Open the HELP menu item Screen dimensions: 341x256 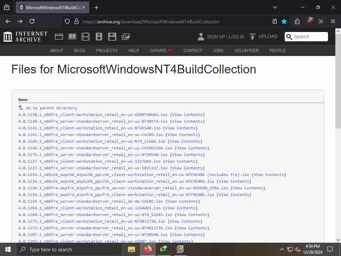(134, 51)
